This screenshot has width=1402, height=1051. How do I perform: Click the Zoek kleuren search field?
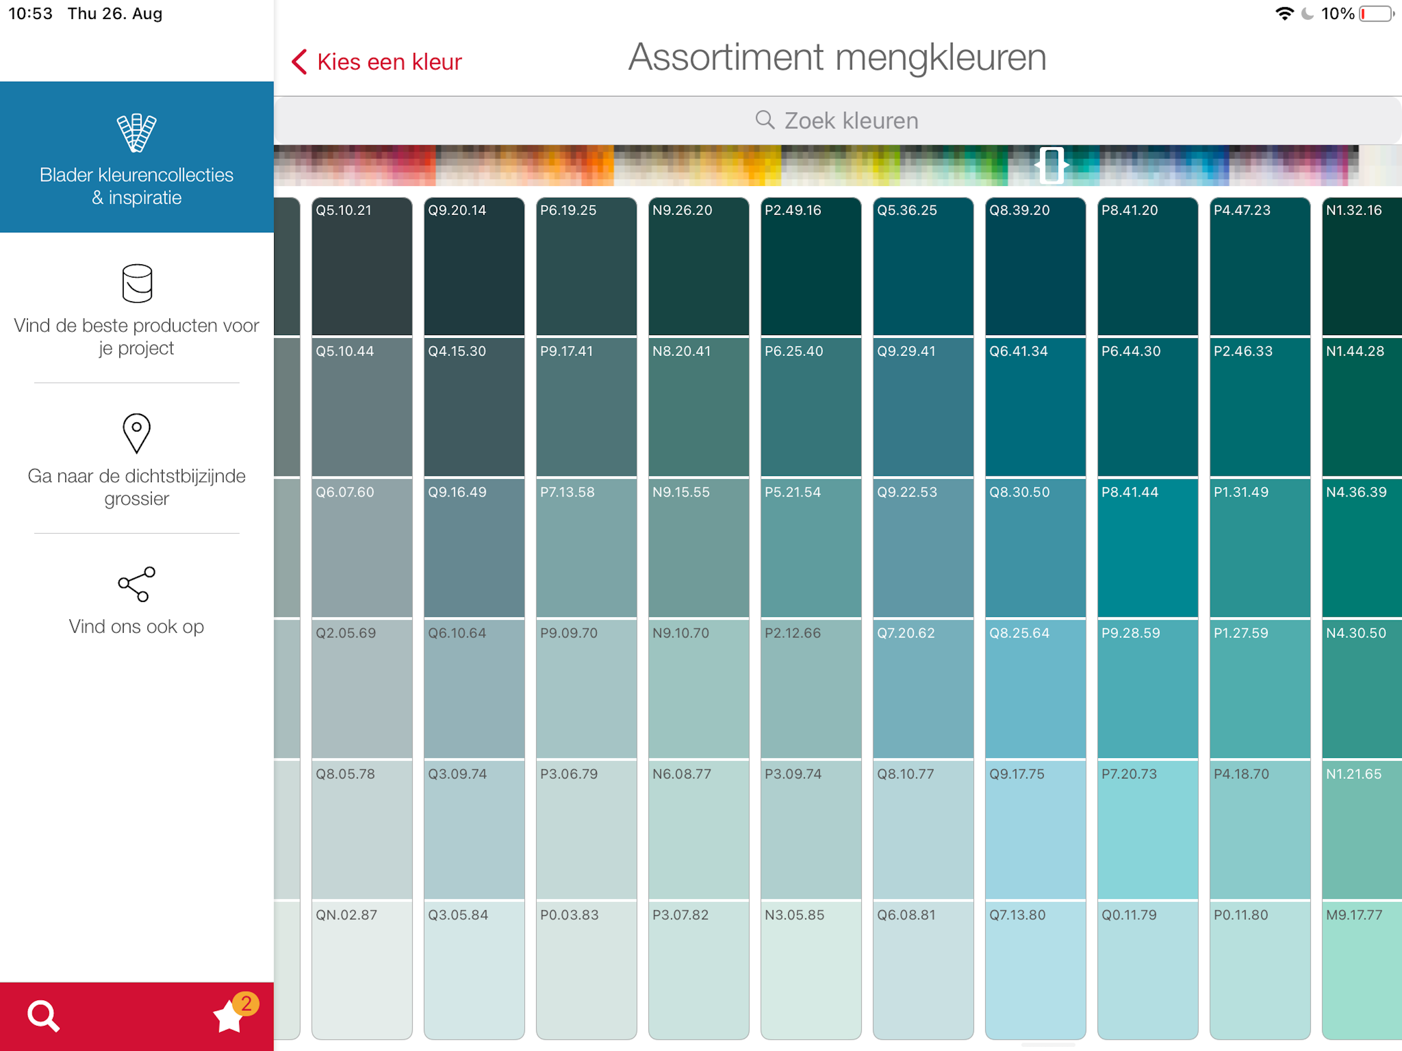(850, 121)
